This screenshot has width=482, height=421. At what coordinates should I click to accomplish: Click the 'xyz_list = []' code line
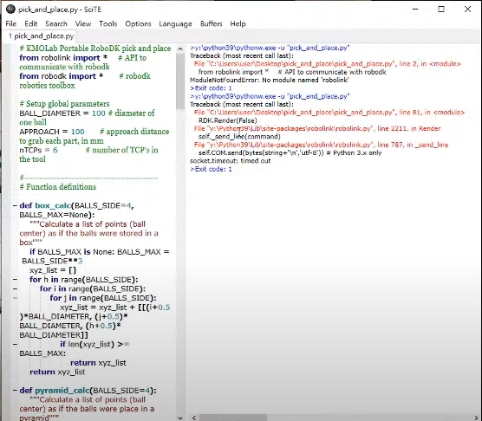pyautogui.click(x=53, y=270)
